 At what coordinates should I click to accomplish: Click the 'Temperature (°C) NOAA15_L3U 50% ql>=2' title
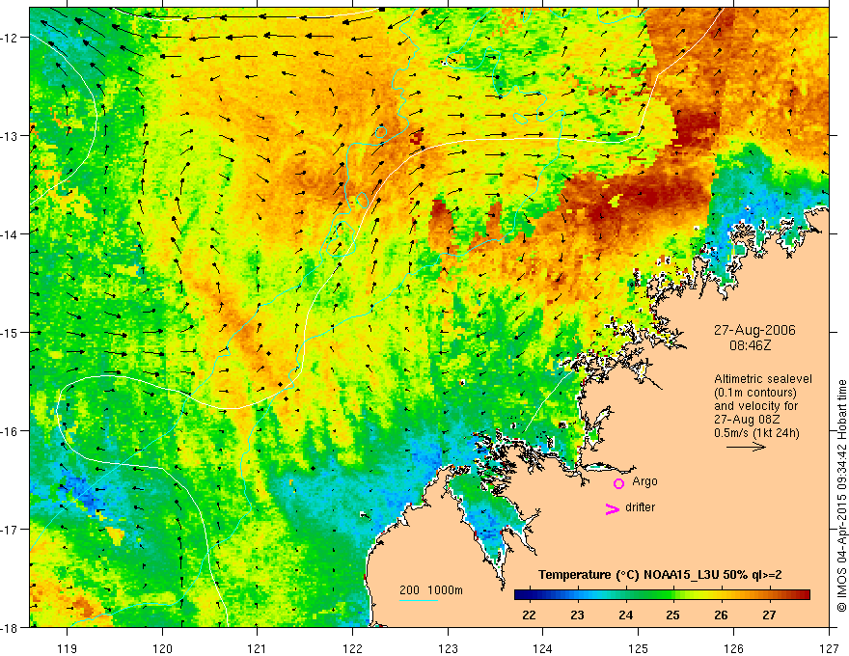coord(660,575)
